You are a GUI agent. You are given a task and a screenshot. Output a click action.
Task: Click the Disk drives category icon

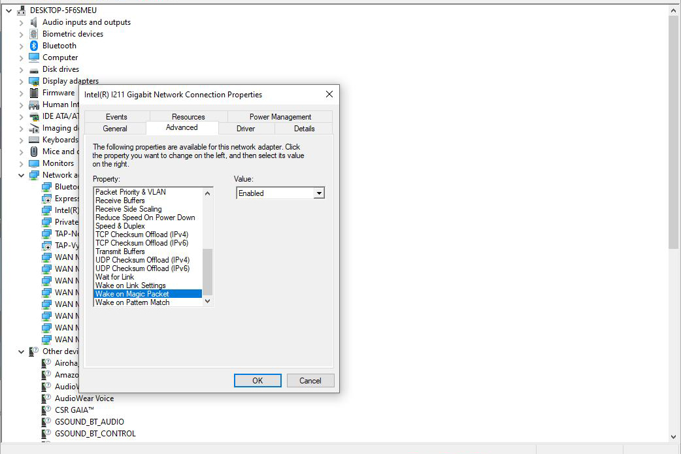click(x=34, y=69)
